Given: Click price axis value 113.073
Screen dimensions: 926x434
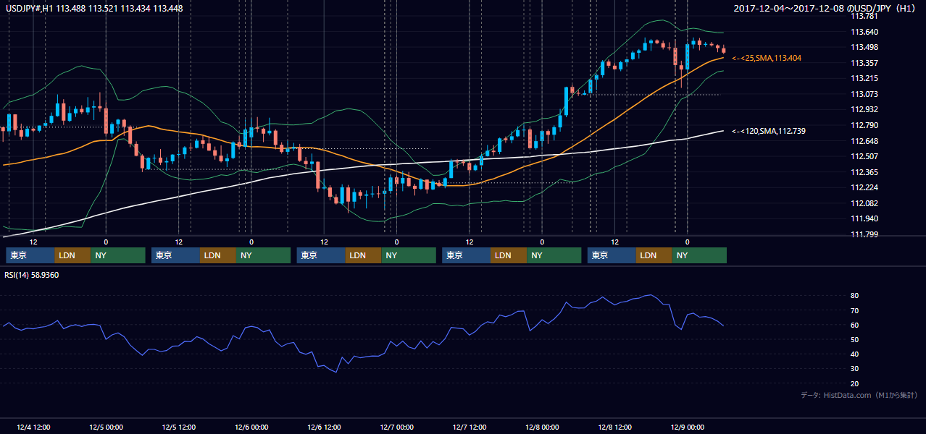Looking at the screenshot, I should pyautogui.click(x=864, y=94).
